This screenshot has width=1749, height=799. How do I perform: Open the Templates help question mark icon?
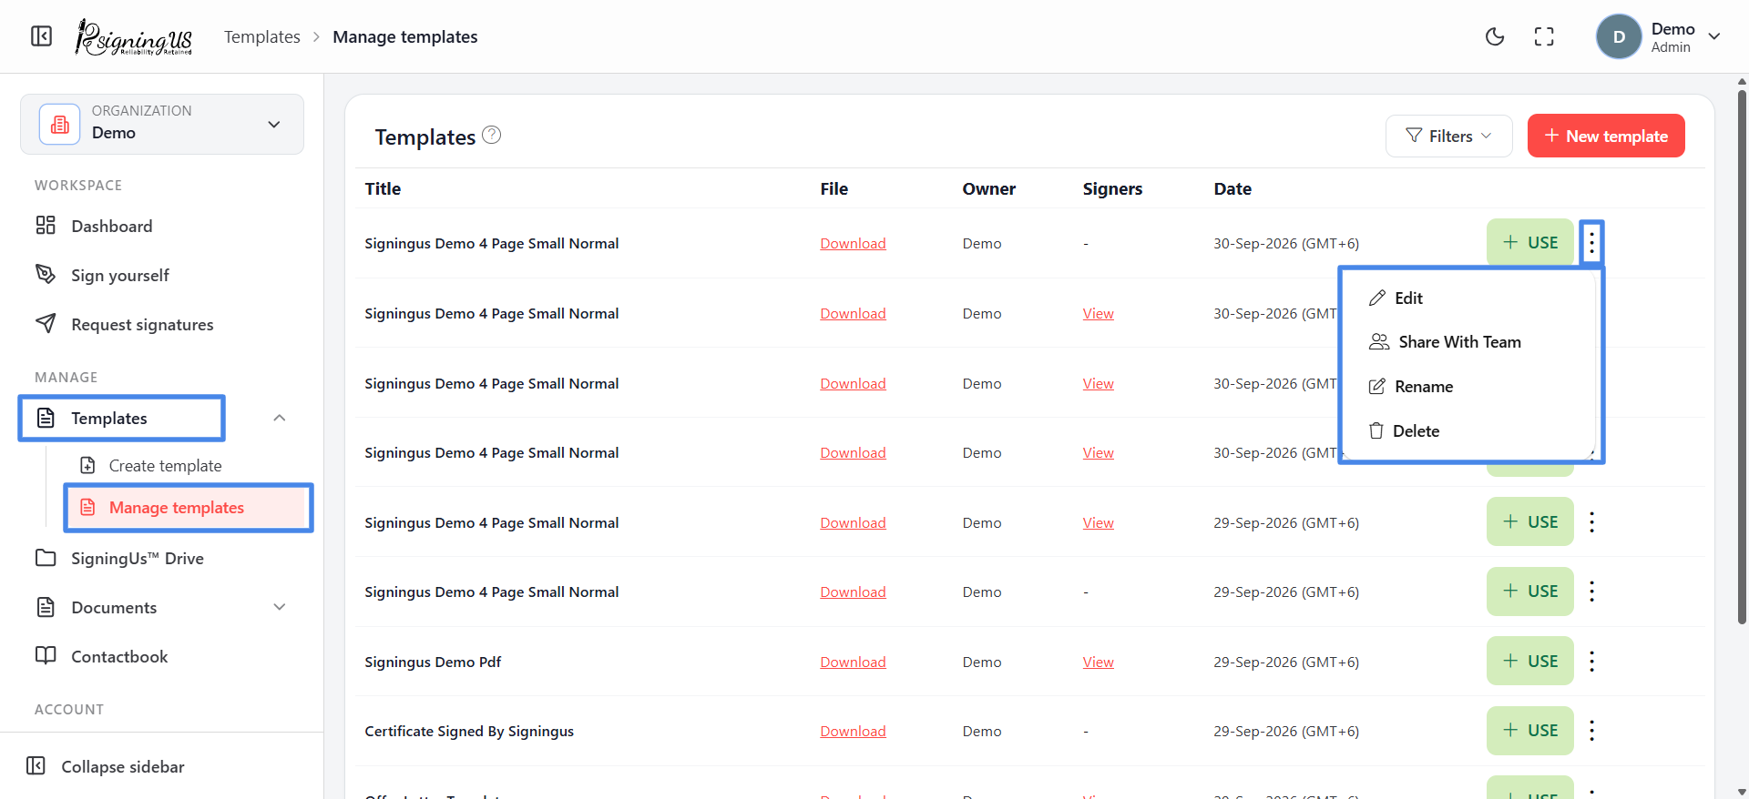click(492, 135)
